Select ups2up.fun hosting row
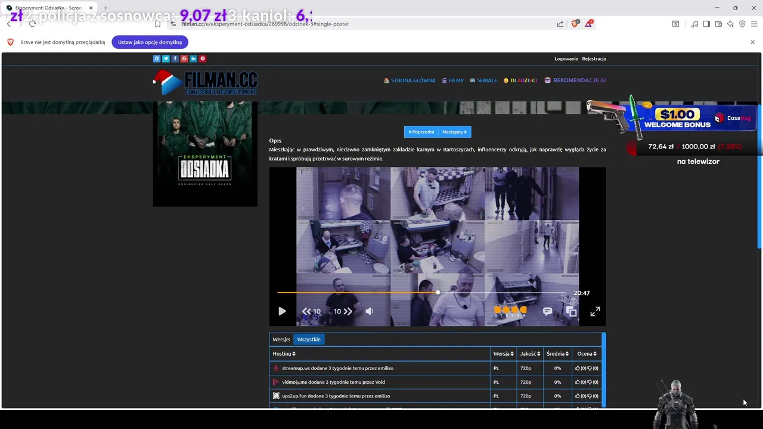This screenshot has height=429, width=763. [436, 396]
